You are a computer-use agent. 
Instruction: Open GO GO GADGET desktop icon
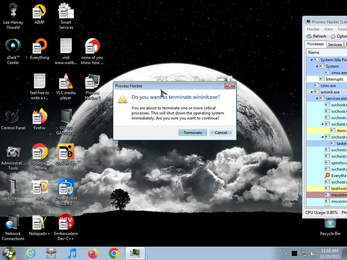[66, 122]
